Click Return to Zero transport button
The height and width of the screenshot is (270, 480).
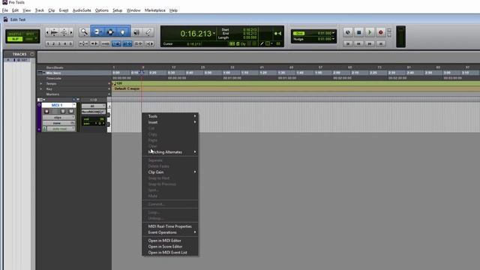pyautogui.click(x=348, y=43)
